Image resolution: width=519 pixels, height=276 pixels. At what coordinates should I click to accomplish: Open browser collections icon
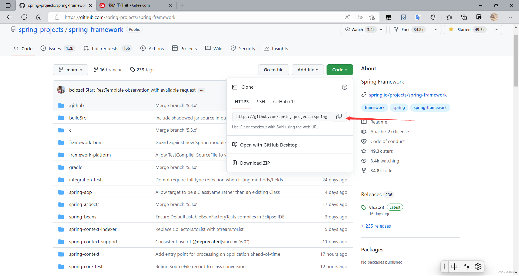(x=464, y=17)
